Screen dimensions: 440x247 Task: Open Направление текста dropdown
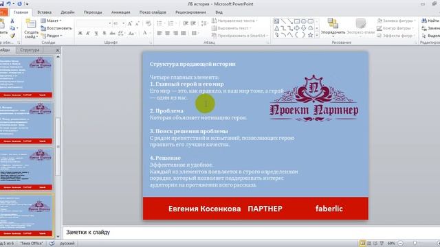coord(234,21)
